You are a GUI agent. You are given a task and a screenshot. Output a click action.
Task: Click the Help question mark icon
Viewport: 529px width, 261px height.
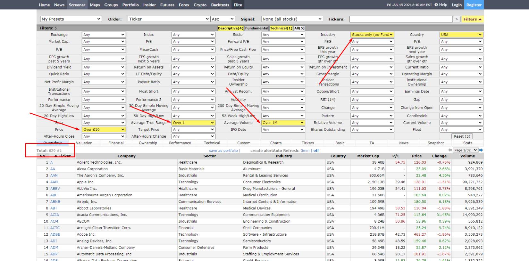pos(436,5)
